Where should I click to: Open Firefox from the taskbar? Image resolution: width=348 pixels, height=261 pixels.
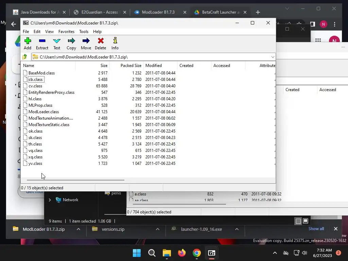pyautogui.click(x=182, y=253)
